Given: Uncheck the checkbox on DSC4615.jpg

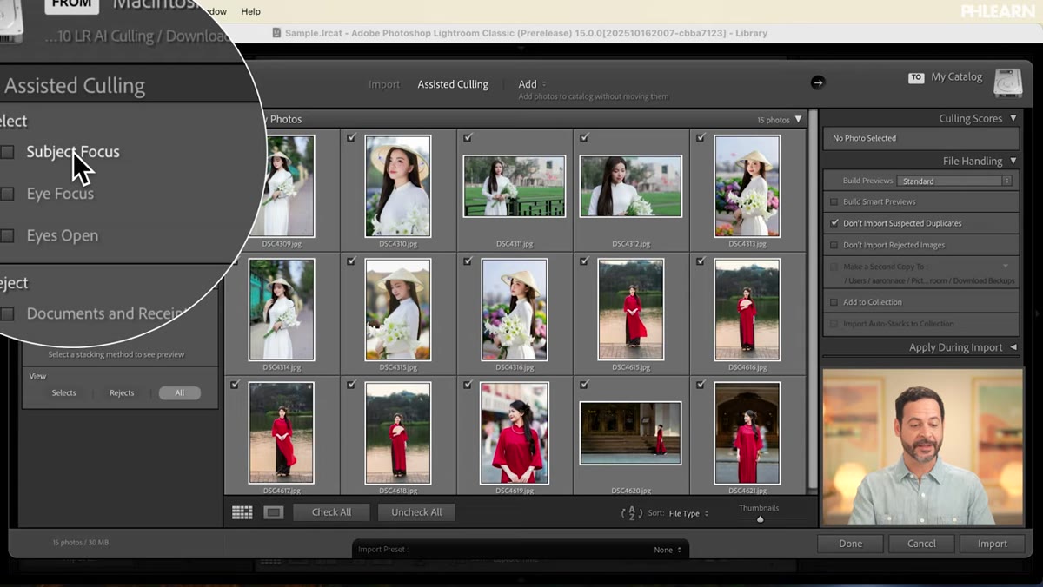Looking at the screenshot, I should [584, 261].
